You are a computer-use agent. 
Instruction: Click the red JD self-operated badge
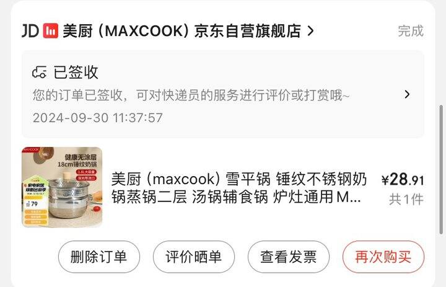pos(51,31)
